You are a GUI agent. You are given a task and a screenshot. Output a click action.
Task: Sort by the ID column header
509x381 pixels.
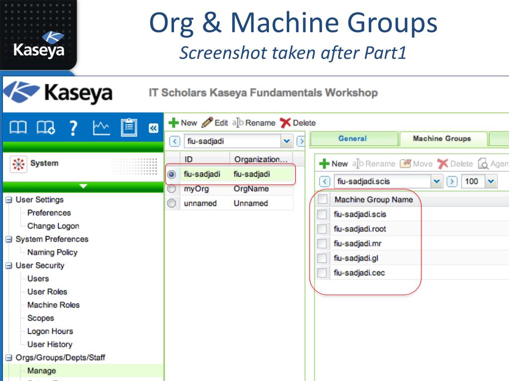(x=205, y=159)
